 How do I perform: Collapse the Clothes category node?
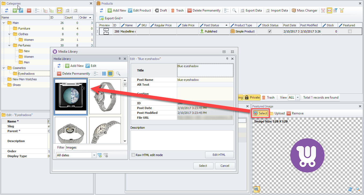click(x=9, y=34)
